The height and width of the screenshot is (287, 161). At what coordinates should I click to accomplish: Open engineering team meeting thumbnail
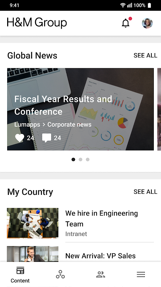click(x=33, y=223)
